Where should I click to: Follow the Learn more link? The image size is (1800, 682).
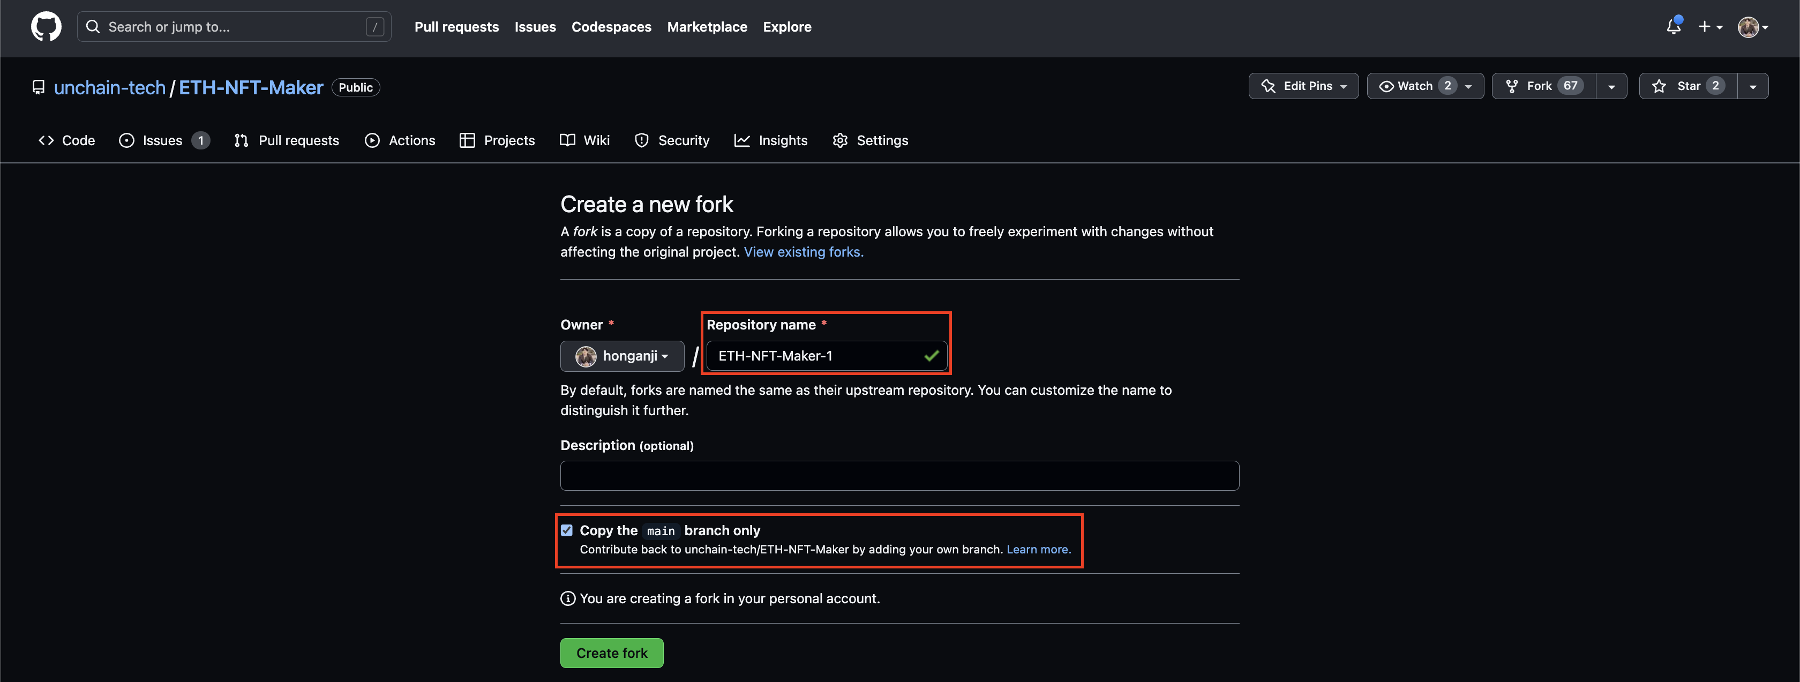[1038, 549]
